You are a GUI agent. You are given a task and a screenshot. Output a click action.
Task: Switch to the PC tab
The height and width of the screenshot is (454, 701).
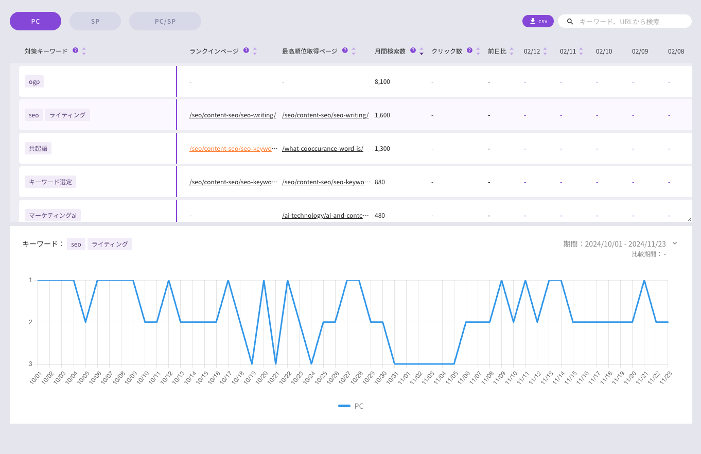[x=36, y=21]
